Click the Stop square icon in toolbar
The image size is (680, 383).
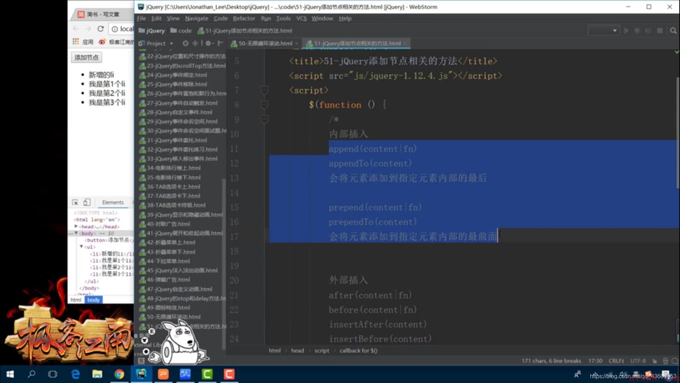coord(660,30)
